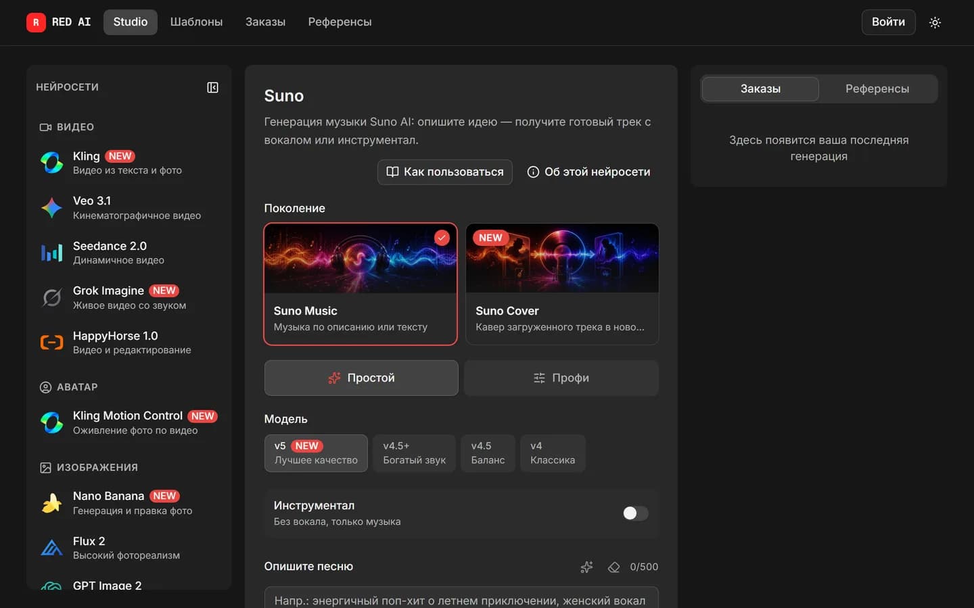Click the Kling neural network icon

[x=52, y=162]
